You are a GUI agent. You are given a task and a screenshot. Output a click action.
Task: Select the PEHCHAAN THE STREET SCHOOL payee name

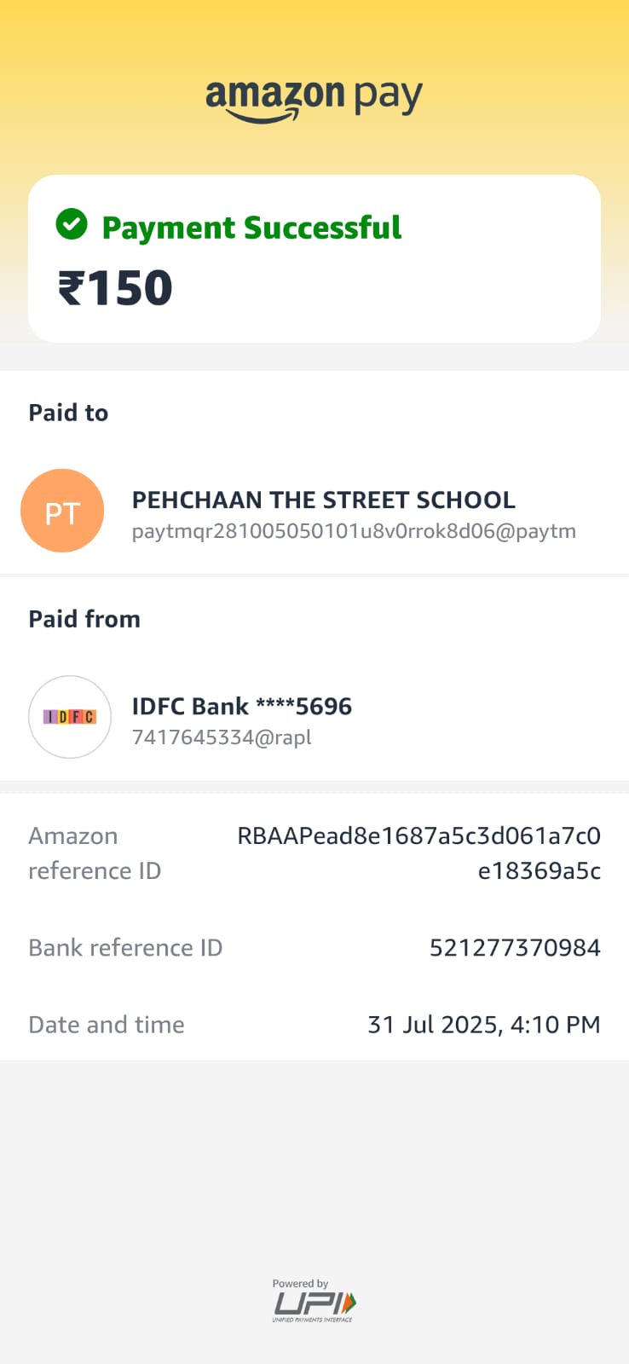pyautogui.click(x=323, y=500)
